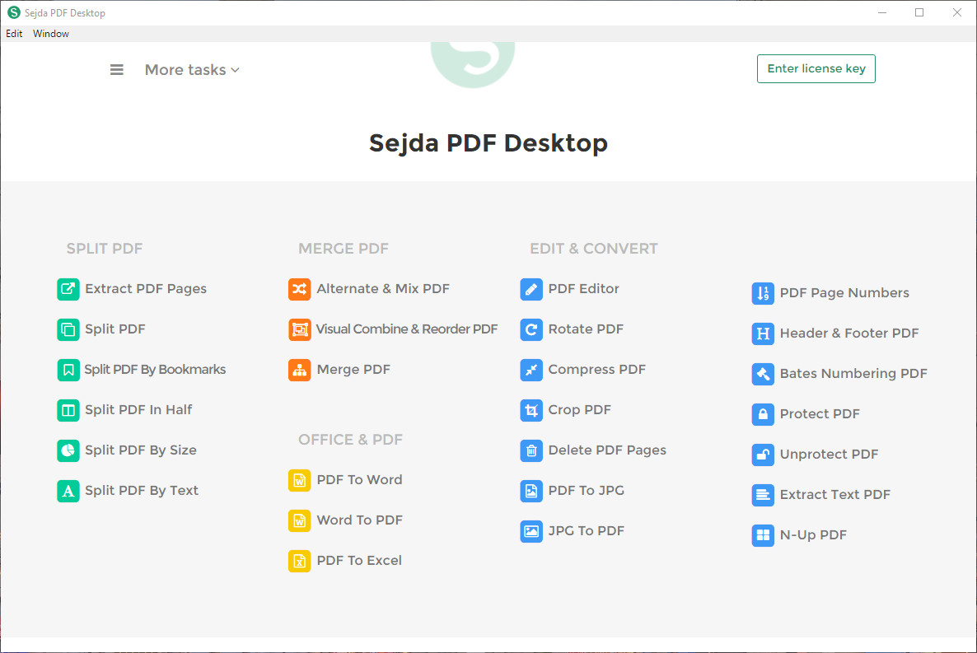Screen dimensions: 977x653
Task: Open the Merge PDF link
Action: [353, 370]
